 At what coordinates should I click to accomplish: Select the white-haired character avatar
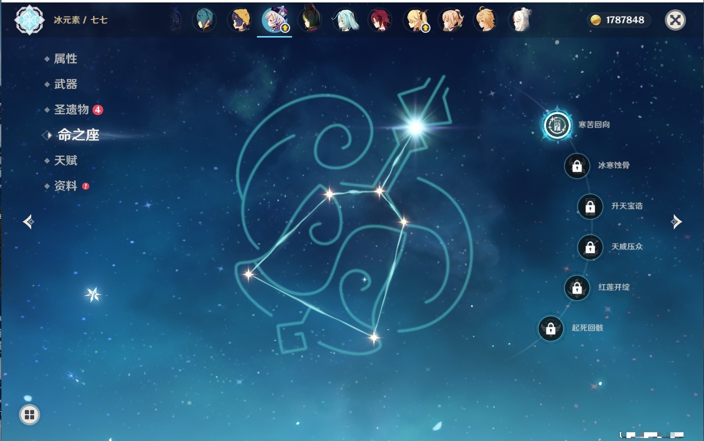click(521, 20)
